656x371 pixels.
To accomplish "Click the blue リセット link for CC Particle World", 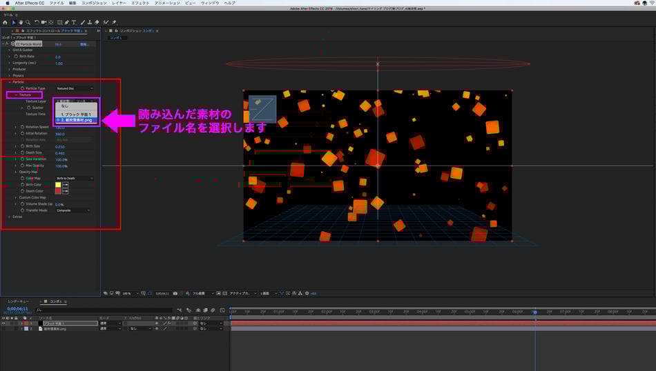I will click(x=58, y=44).
